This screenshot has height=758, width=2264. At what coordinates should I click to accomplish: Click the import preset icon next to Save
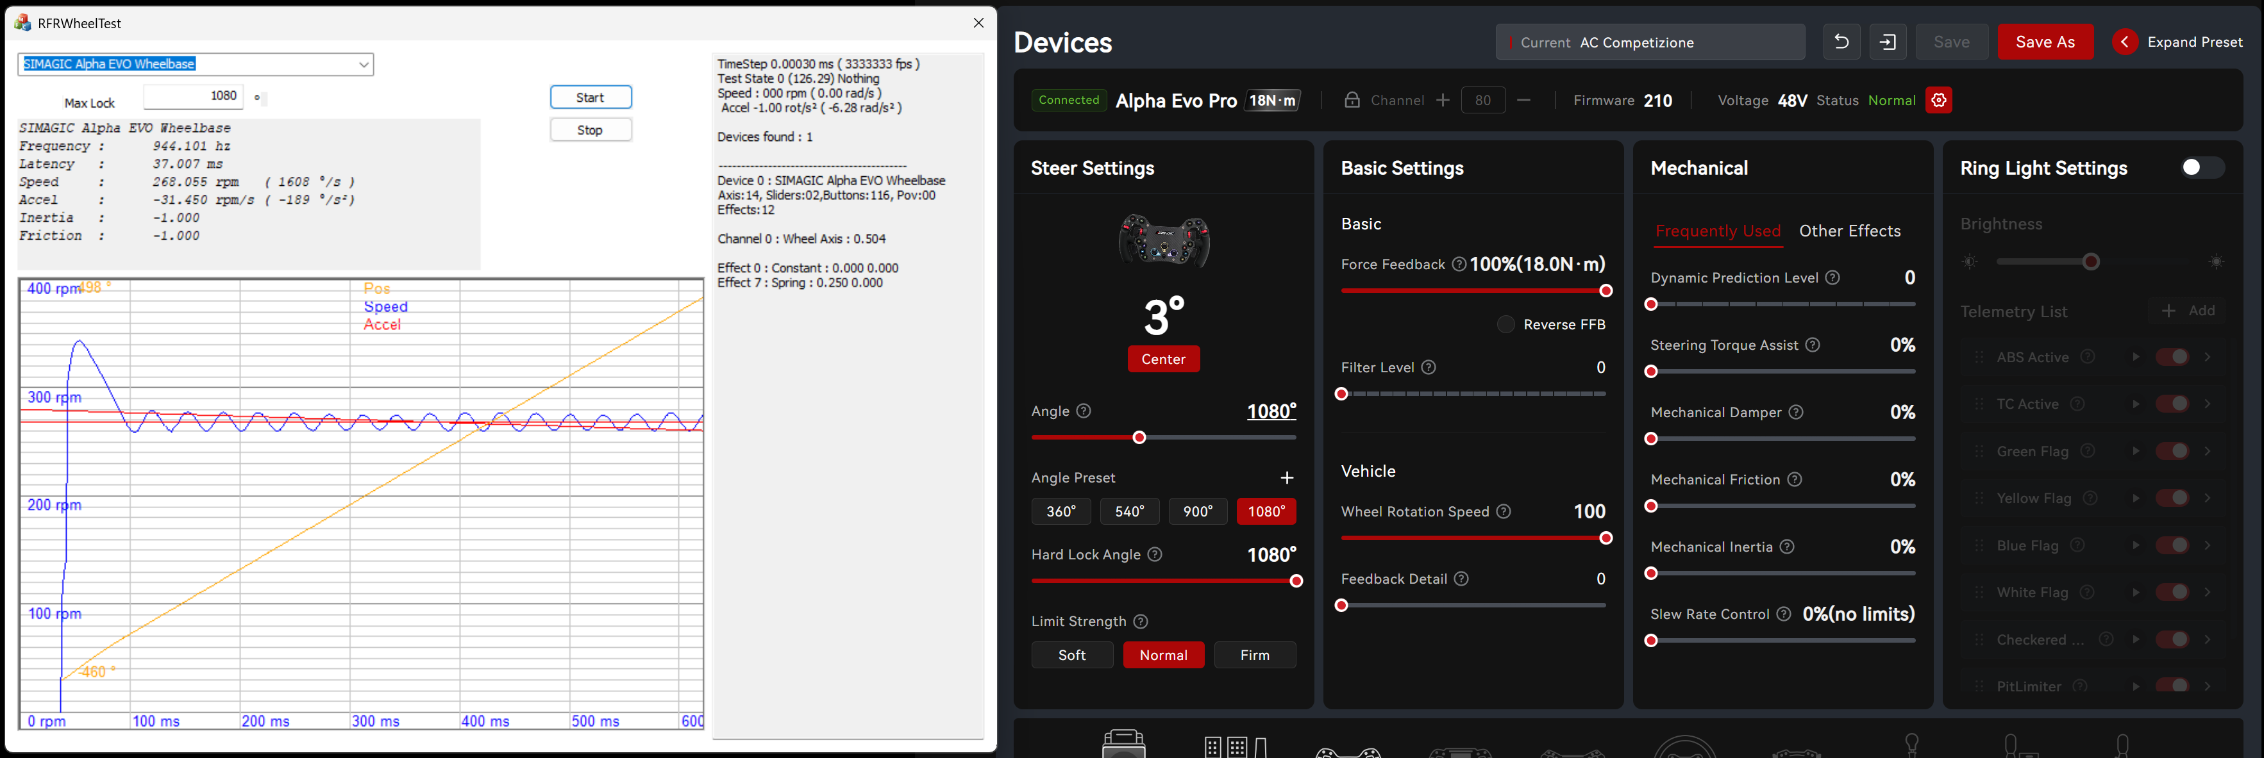tap(1888, 42)
